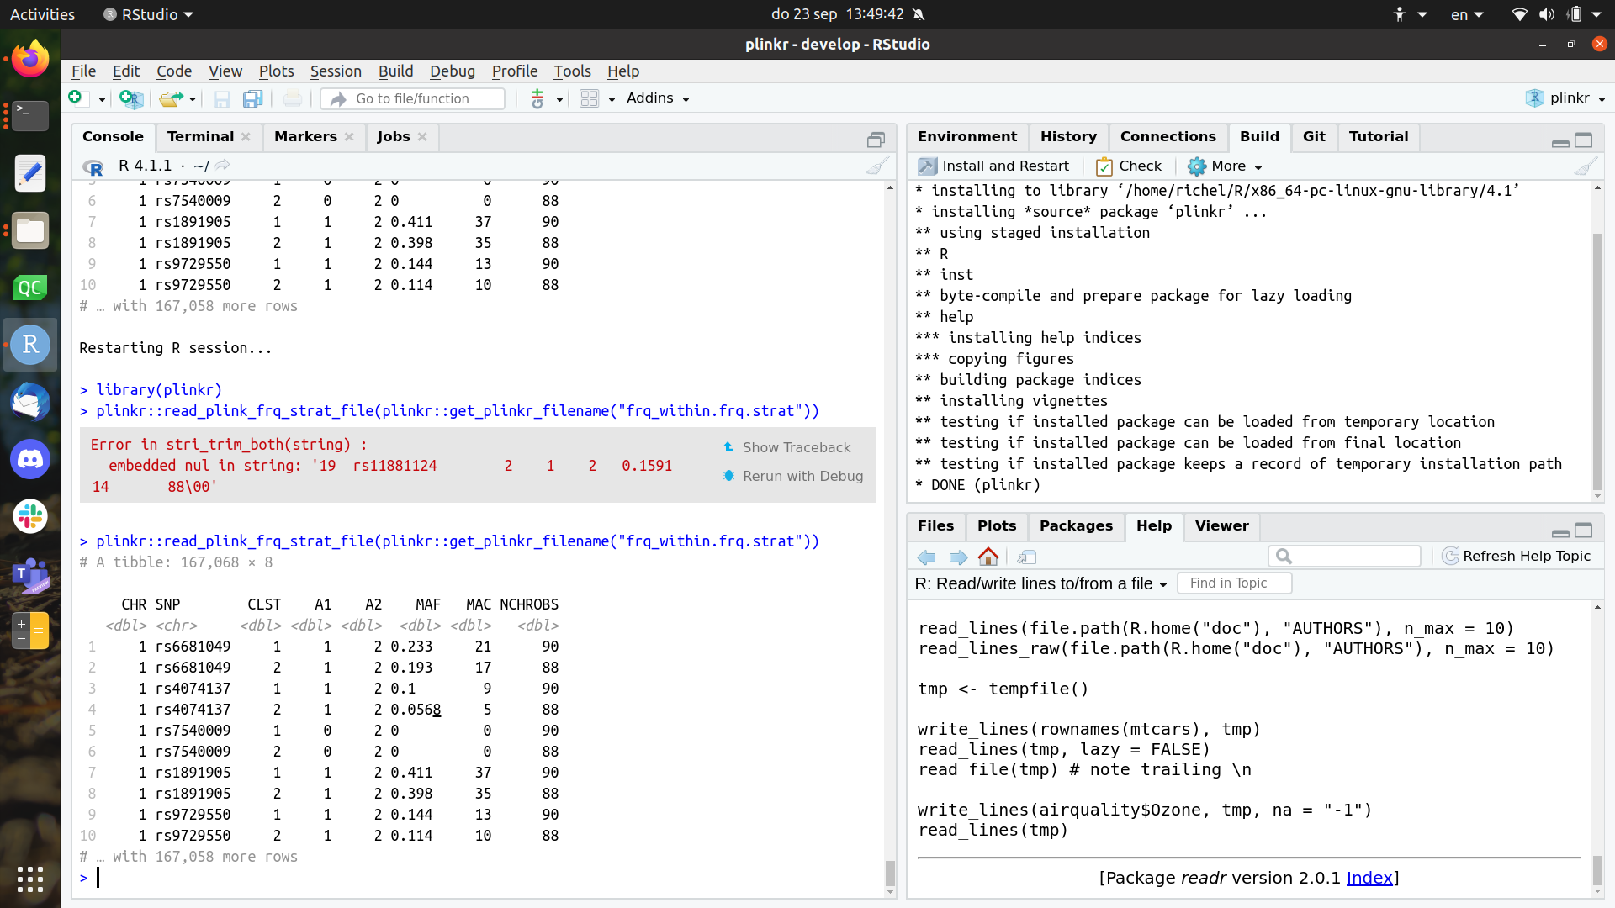
Task: Launch Firefox from the dock
Action: click(x=29, y=57)
